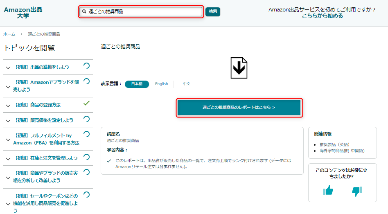Click progress circle beside 出品の準備をしよう

(x=86, y=66)
